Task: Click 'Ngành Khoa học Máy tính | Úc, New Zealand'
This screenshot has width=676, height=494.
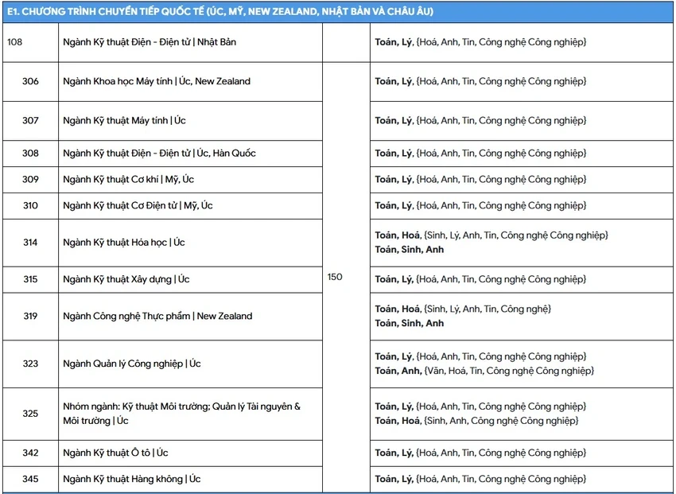Action: (156, 81)
